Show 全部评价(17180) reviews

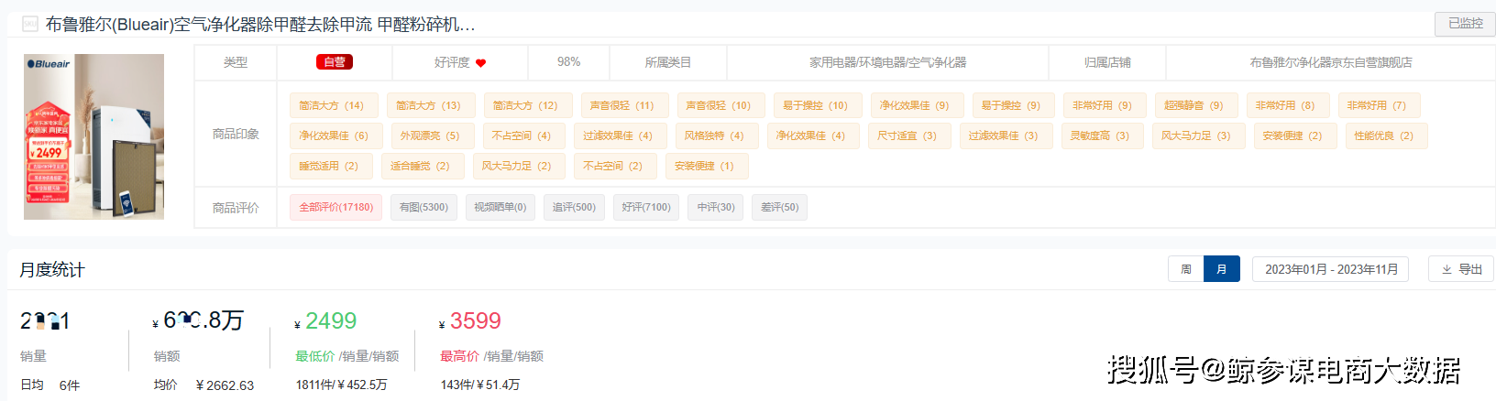click(336, 207)
